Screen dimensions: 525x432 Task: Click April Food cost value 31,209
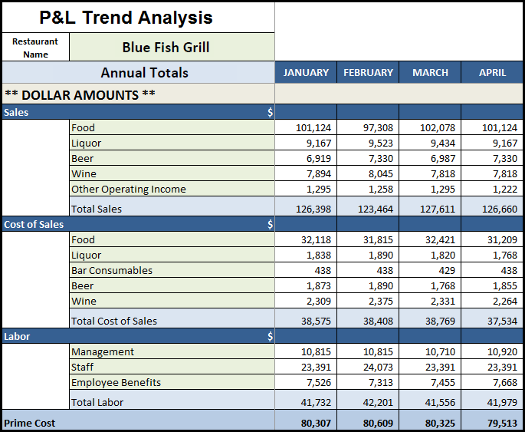(492, 239)
